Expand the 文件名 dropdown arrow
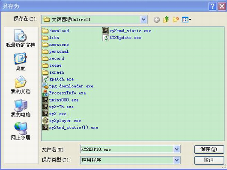Viewport: 227px width, 170px height. point(176,149)
